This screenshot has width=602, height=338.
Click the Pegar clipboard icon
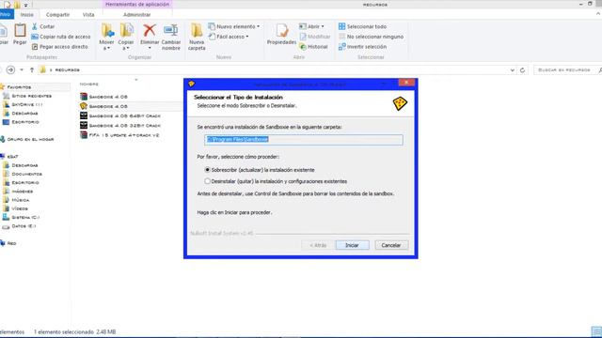click(20, 31)
